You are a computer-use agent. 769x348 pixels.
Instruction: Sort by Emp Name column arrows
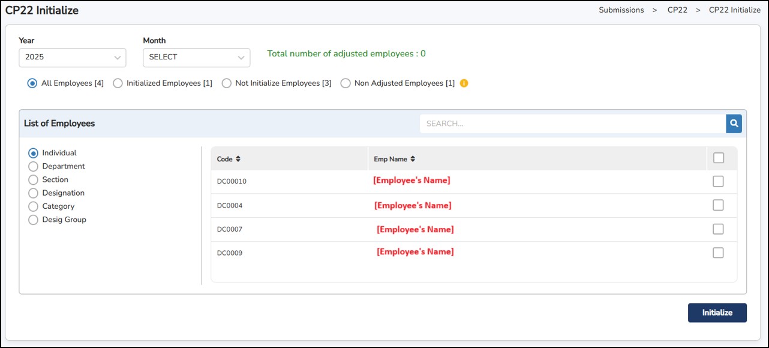pos(412,159)
